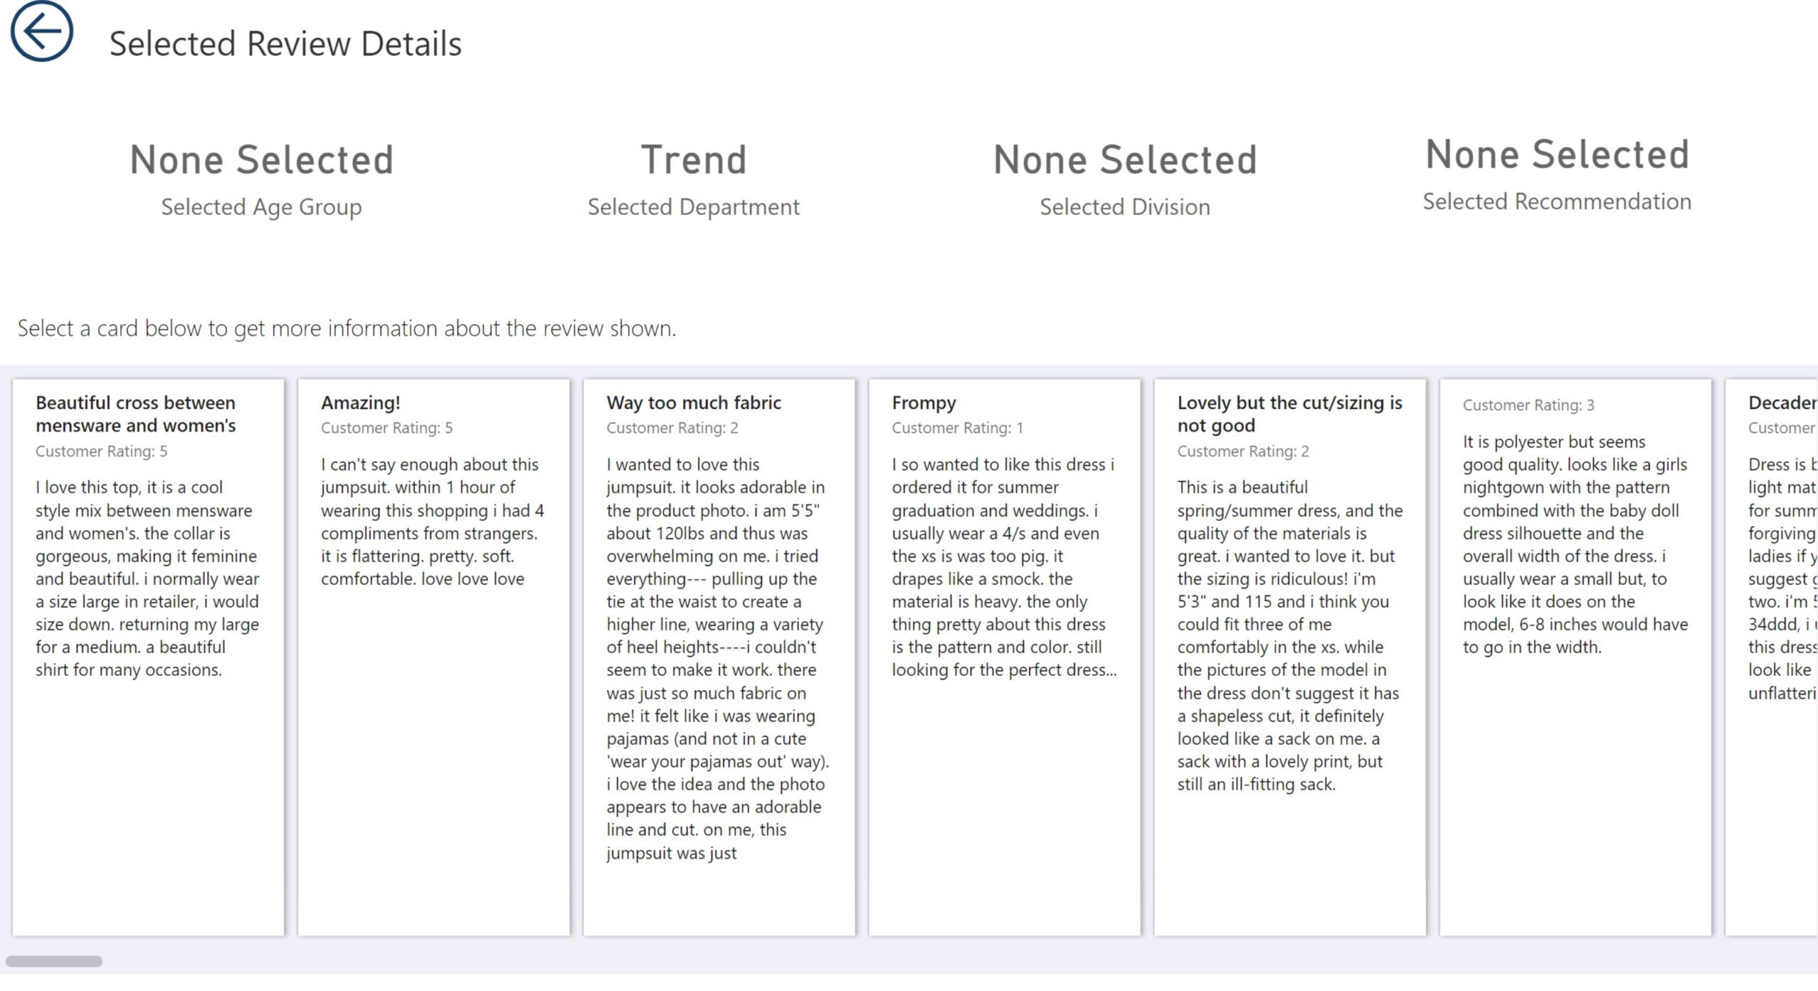Screen dimensions: 1818x991
Task: Click the 'Trend' Selected Department value
Action: point(694,159)
